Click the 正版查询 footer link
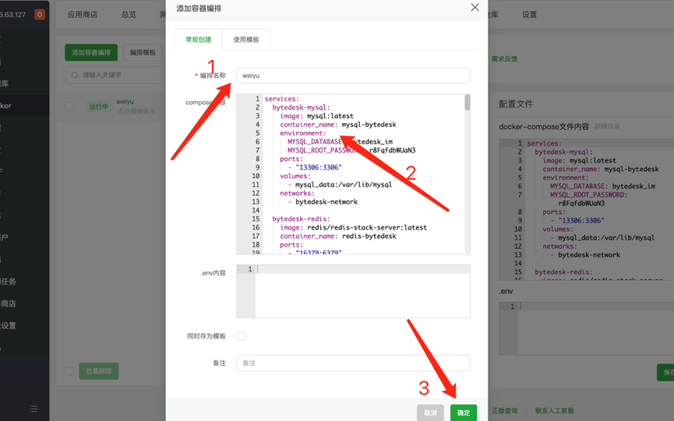The height and width of the screenshot is (421, 674). tap(505, 411)
